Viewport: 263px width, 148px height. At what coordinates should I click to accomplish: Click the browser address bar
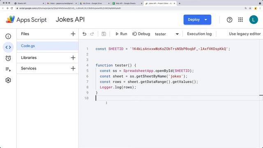pos(129,8)
